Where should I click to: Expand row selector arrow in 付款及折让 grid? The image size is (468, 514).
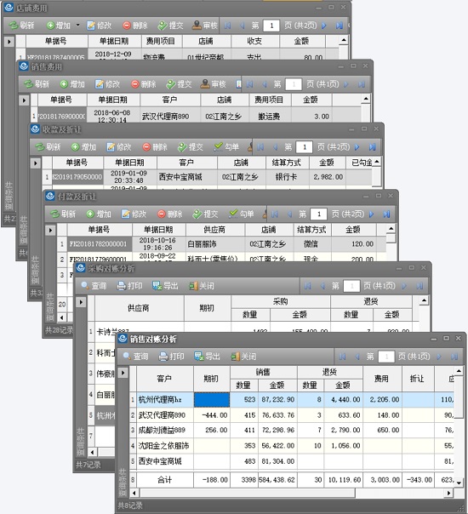pos(50,230)
